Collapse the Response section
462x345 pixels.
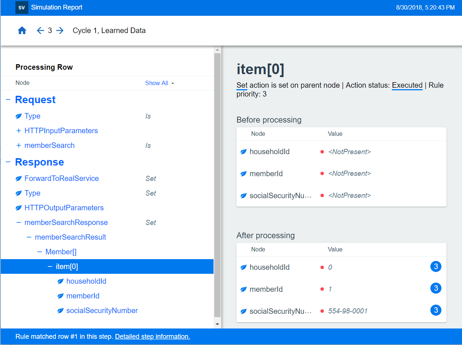pyautogui.click(x=8, y=162)
